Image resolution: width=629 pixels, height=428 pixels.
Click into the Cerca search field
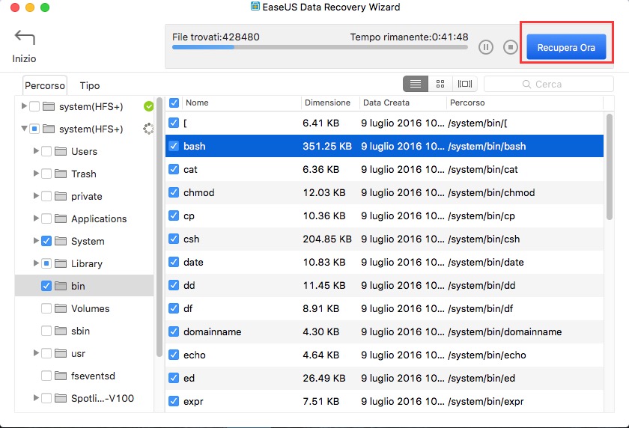click(x=549, y=84)
